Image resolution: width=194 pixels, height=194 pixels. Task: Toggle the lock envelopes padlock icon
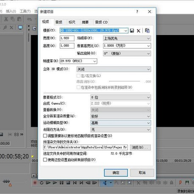pyautogui.click(x=171, y=183)
